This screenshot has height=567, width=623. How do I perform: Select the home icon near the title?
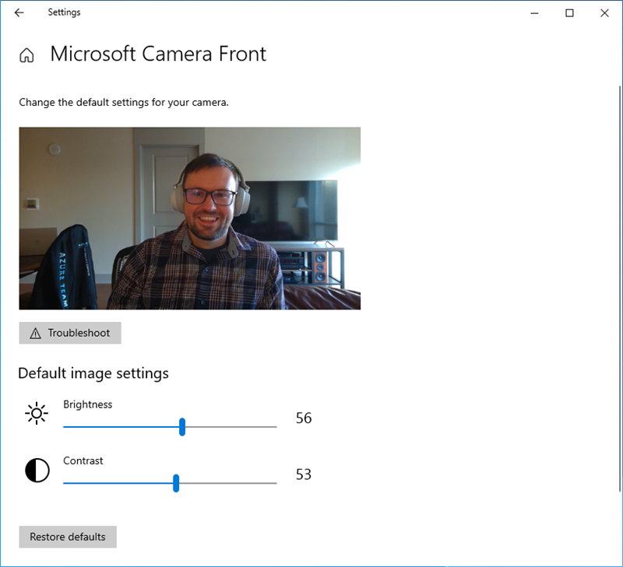click(26, 55)
